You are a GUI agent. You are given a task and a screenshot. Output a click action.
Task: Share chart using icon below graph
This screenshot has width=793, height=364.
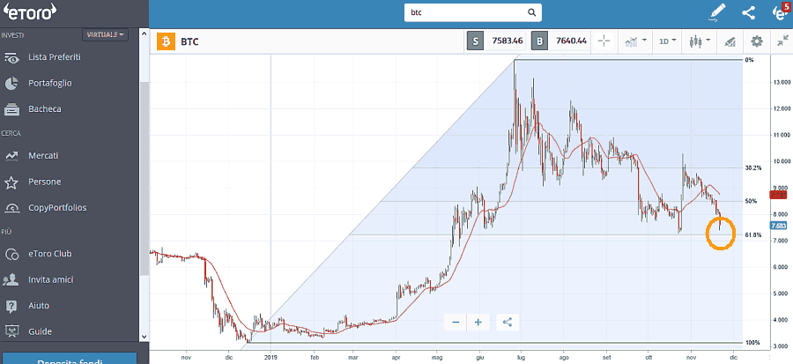pos(507,322)
